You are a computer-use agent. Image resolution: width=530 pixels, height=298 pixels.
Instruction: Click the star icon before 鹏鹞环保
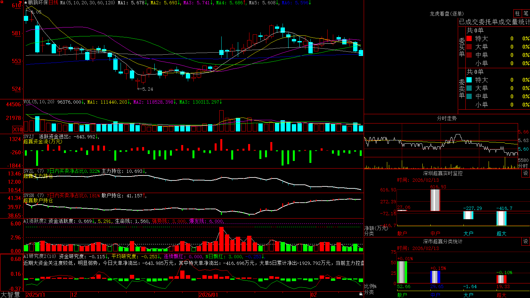click(26, 3)
